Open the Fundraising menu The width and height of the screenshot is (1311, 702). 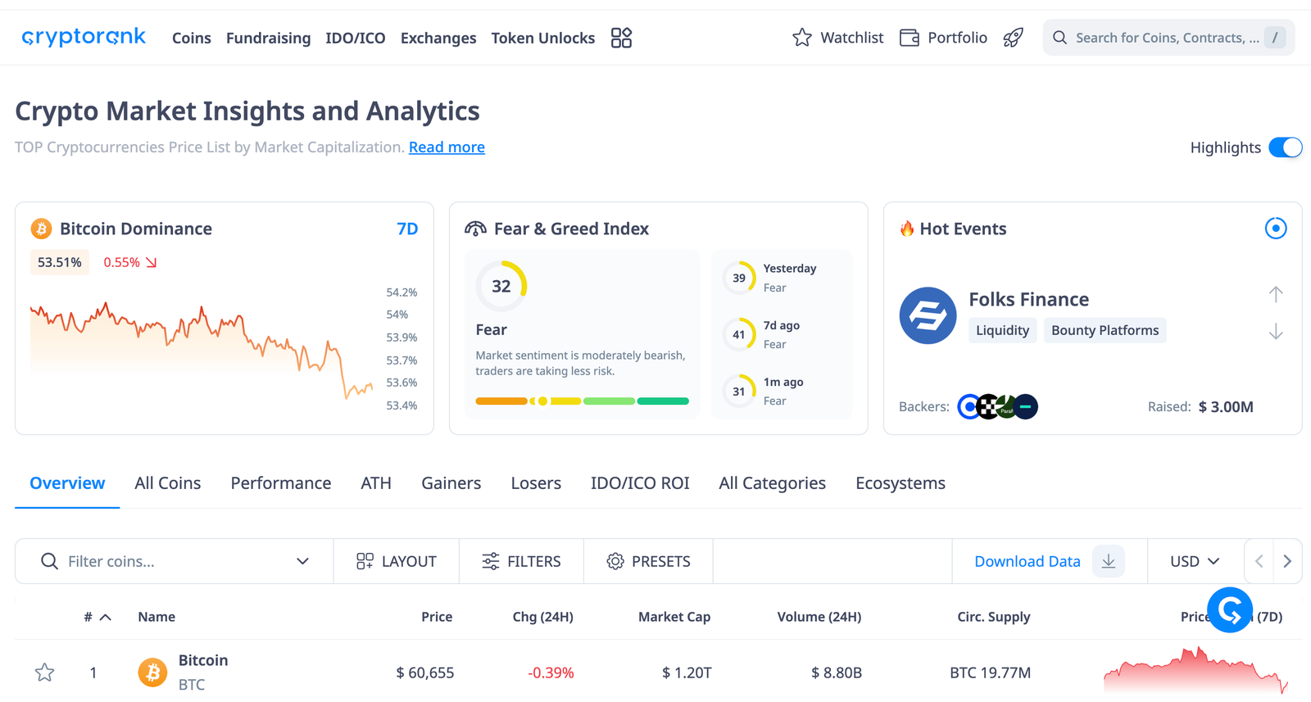268,38
